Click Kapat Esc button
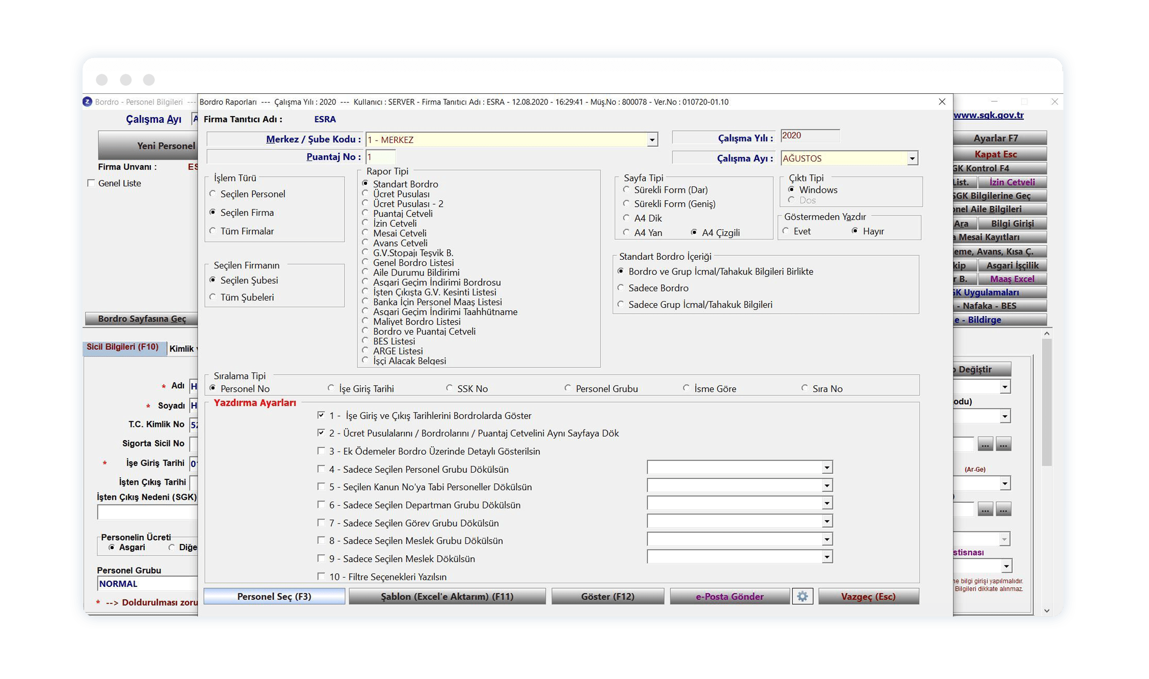 pos(999,154)
